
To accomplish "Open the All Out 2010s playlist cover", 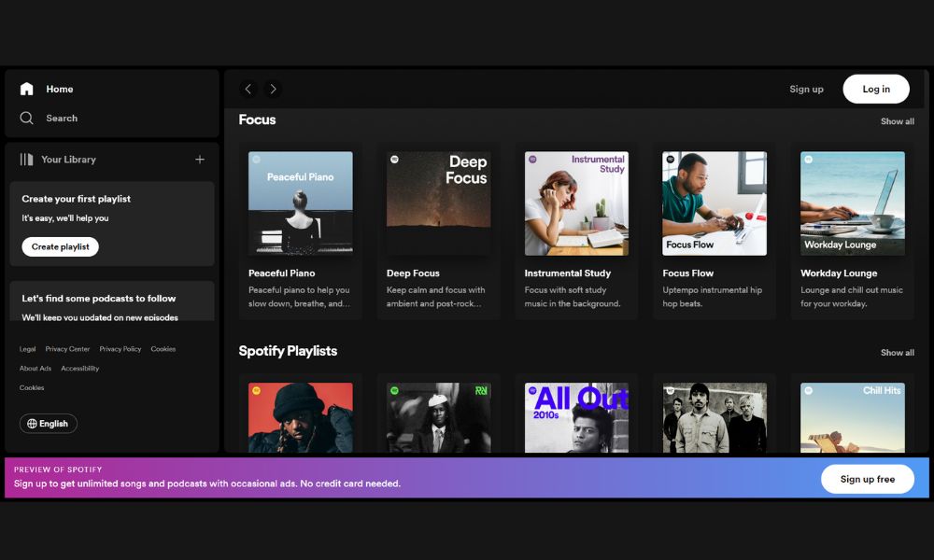I will tap(576, 420).
